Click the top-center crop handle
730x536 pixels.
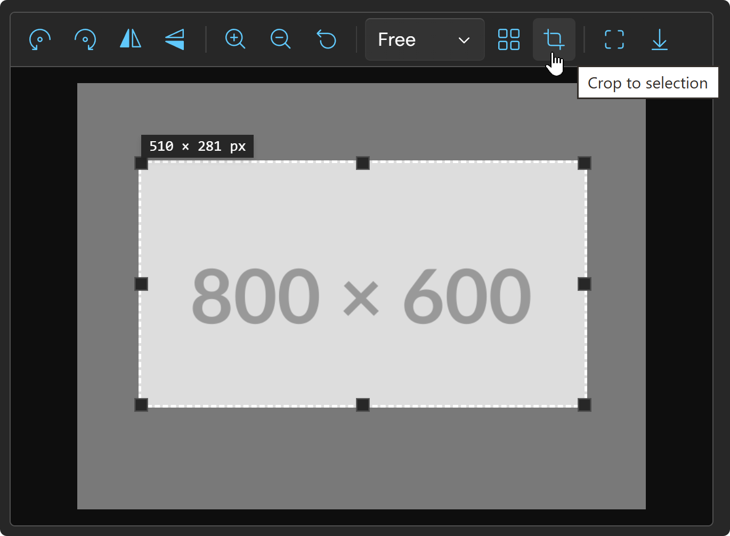point(363,163)
